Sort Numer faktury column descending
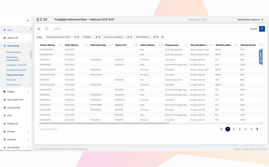This screenshot has height=167, width=269. tap(59, 45)
